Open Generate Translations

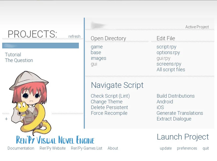tap(180, 113)
